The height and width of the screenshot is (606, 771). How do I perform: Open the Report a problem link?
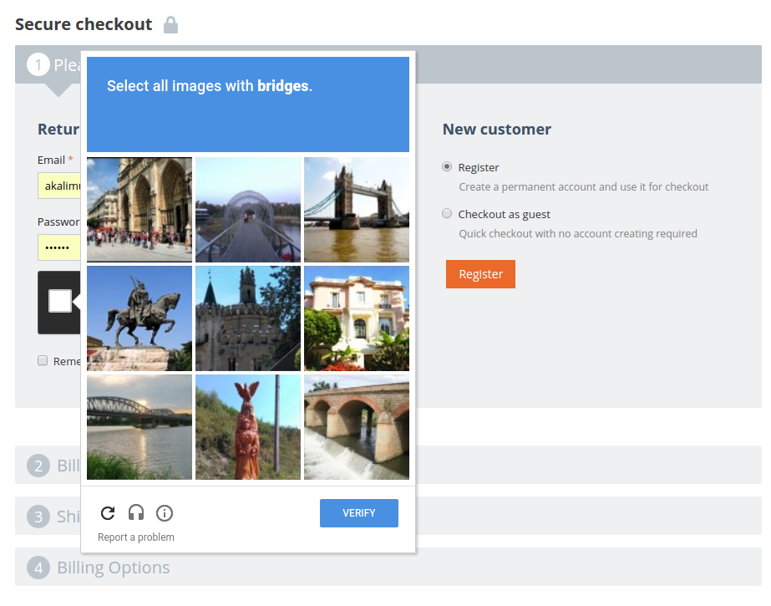click(135, 537)
